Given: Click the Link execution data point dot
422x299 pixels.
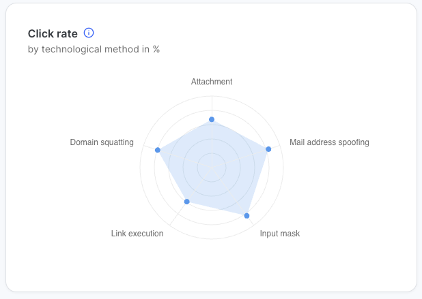Looking at the screenshot, I should click(x=186, y=202).
